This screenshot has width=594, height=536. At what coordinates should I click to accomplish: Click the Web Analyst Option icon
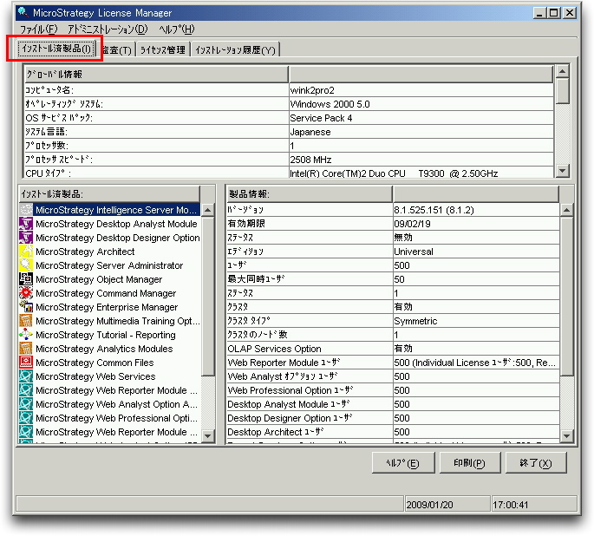pyautogui.click(x=26, y=404)
